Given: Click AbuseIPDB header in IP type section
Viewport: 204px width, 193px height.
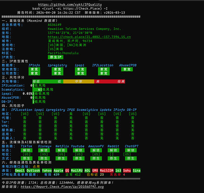Looking at the screenshot, I should tap(128, 65).
